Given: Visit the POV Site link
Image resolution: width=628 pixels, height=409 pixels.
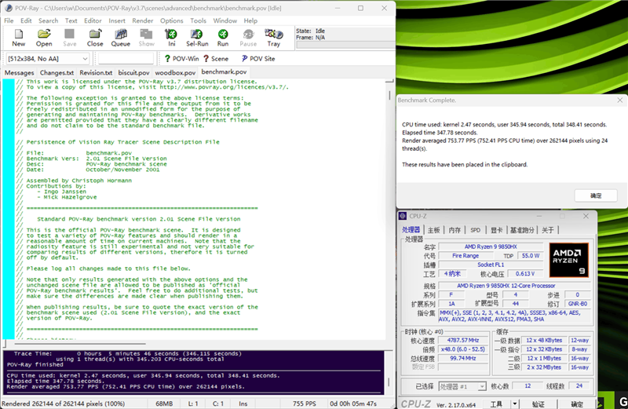Looking at the screenshot, I should pyautogui.click(x=258, y=59).
